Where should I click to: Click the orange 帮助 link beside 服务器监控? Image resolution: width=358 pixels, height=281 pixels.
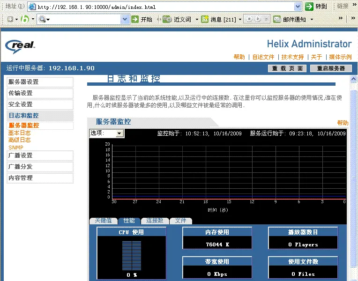343,123
